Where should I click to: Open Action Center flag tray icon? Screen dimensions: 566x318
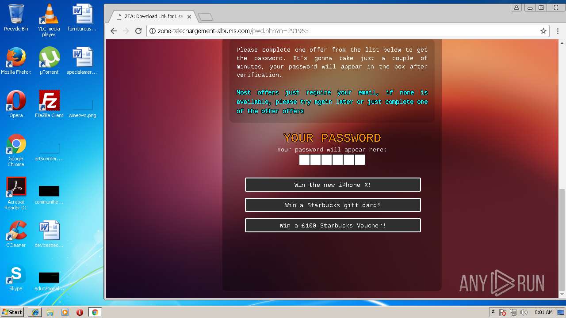click(x=503, y=312)
